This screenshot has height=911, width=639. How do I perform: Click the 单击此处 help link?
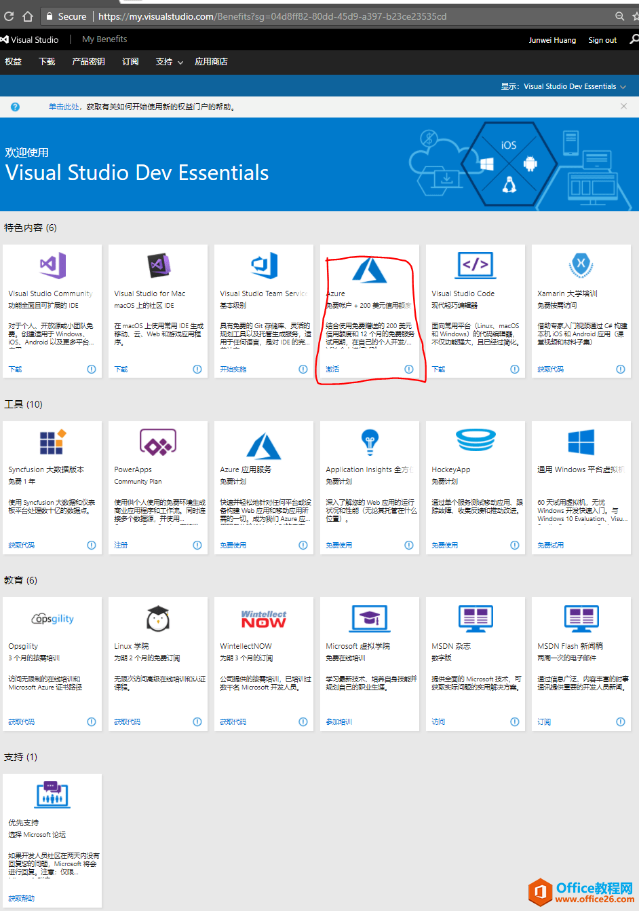tap(64, 107)
